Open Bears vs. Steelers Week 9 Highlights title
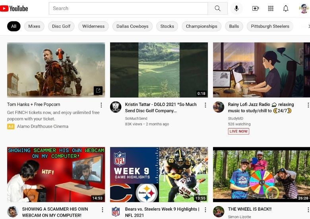The width and height of the screenshot is (310, 219). (x=162, y=212)
